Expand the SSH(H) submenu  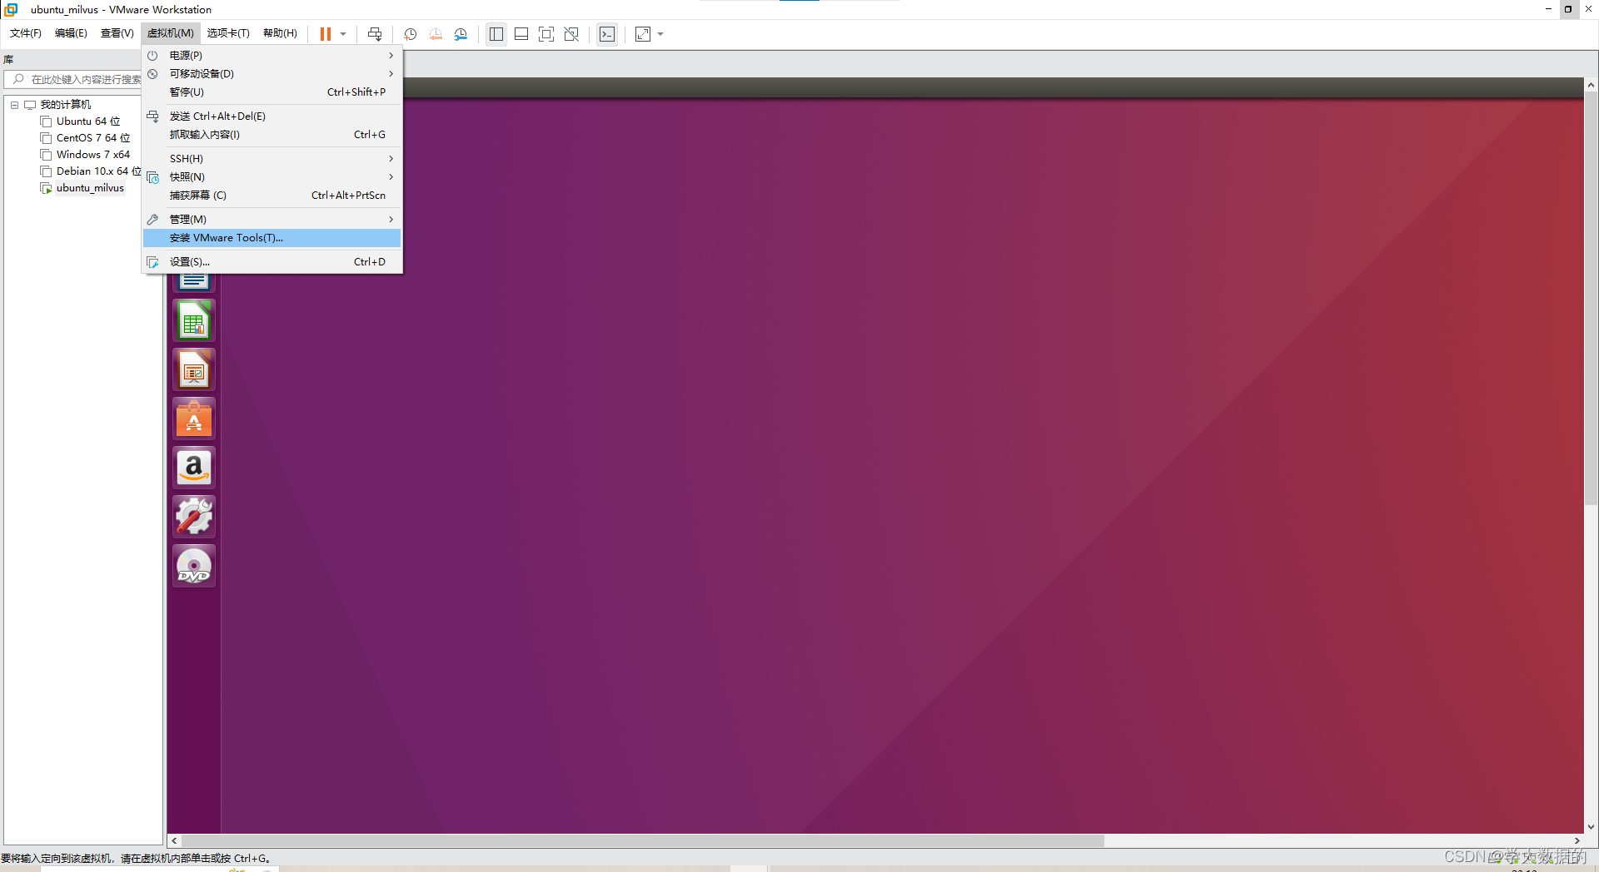pos(272,159)
